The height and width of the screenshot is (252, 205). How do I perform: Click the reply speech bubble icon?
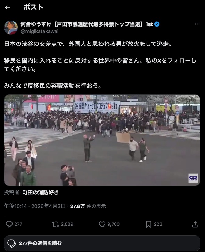click(9, 224)
